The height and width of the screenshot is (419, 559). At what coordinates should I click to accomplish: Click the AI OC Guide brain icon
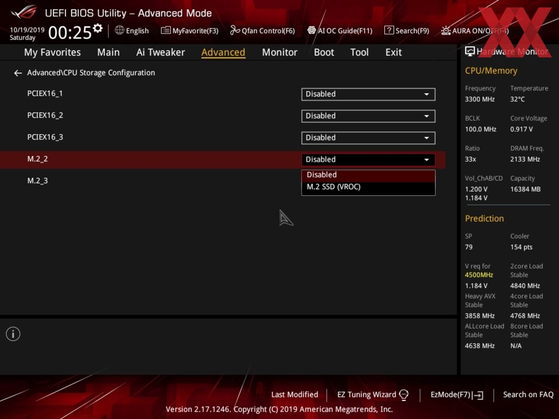click(312, 30)
